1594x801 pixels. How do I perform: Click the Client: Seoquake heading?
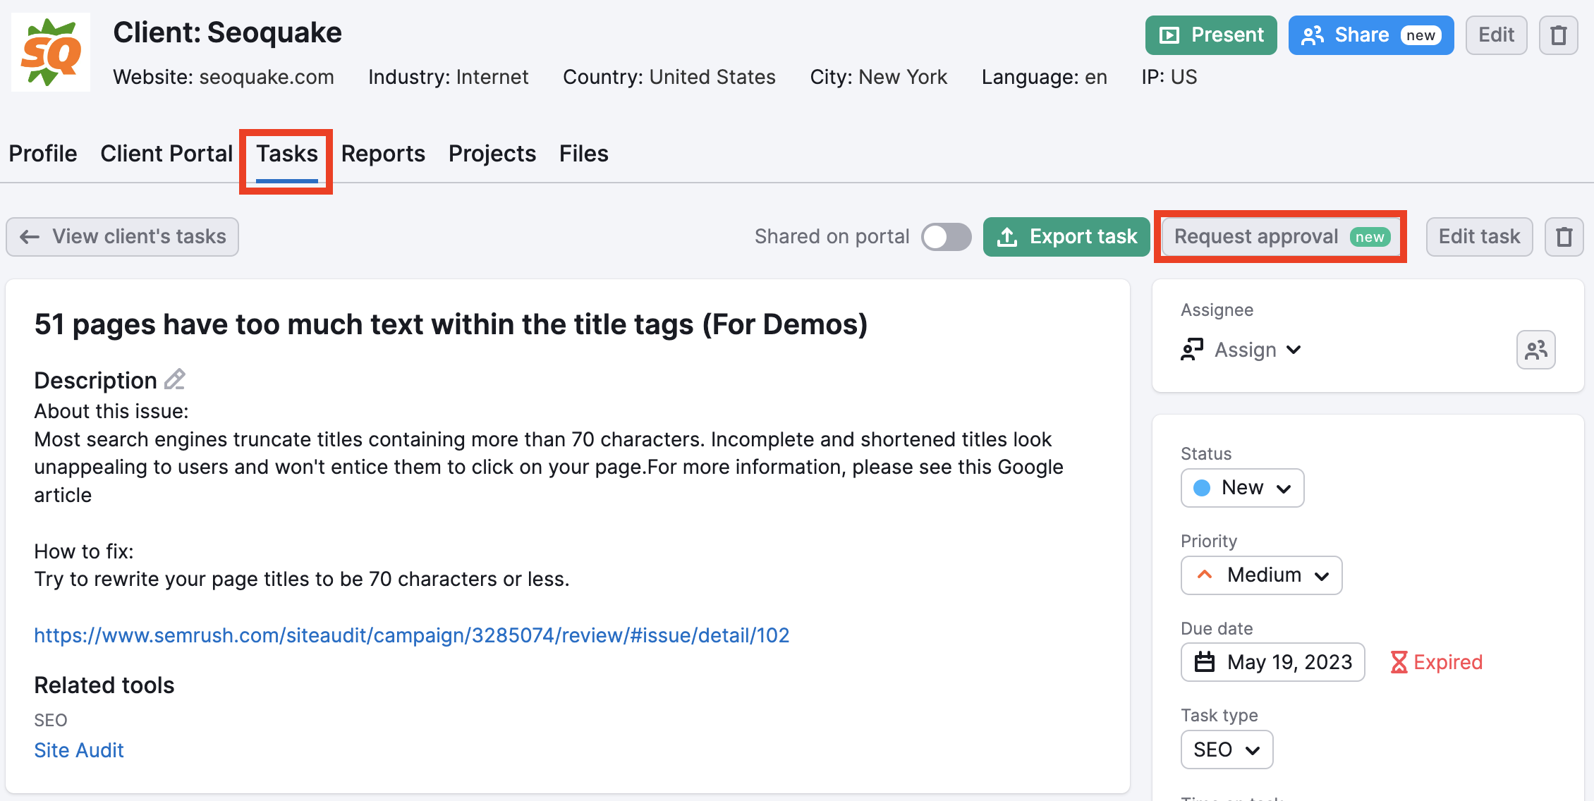[227, 32]
